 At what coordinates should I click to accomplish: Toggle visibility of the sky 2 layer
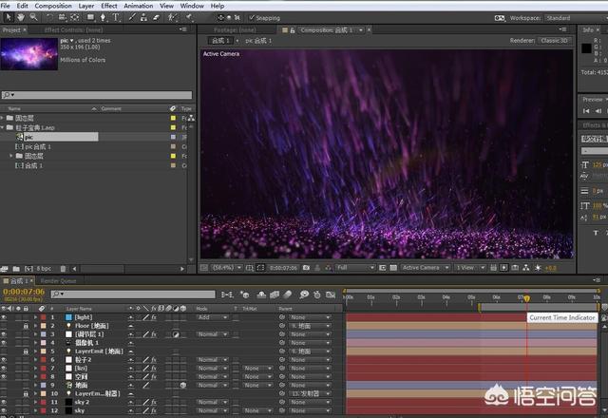(x=5, y=403)
